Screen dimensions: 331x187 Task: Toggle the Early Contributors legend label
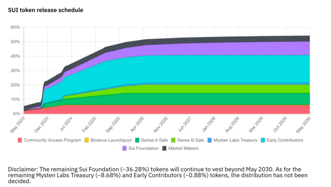(285, 140)
